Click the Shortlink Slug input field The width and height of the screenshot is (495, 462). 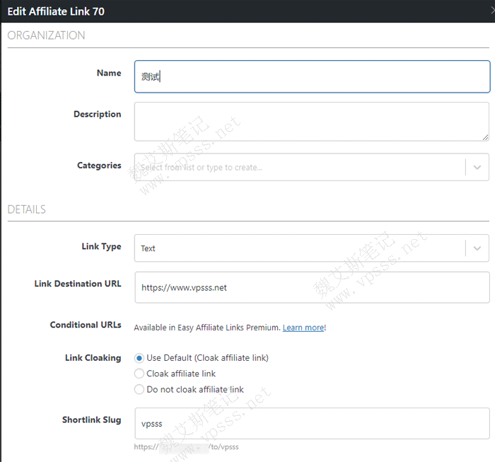312,424
